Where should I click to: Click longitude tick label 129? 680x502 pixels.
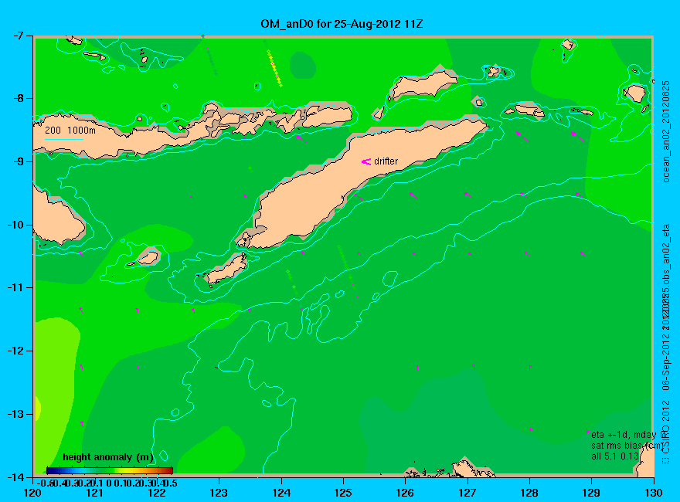click(x=592, y=493)
